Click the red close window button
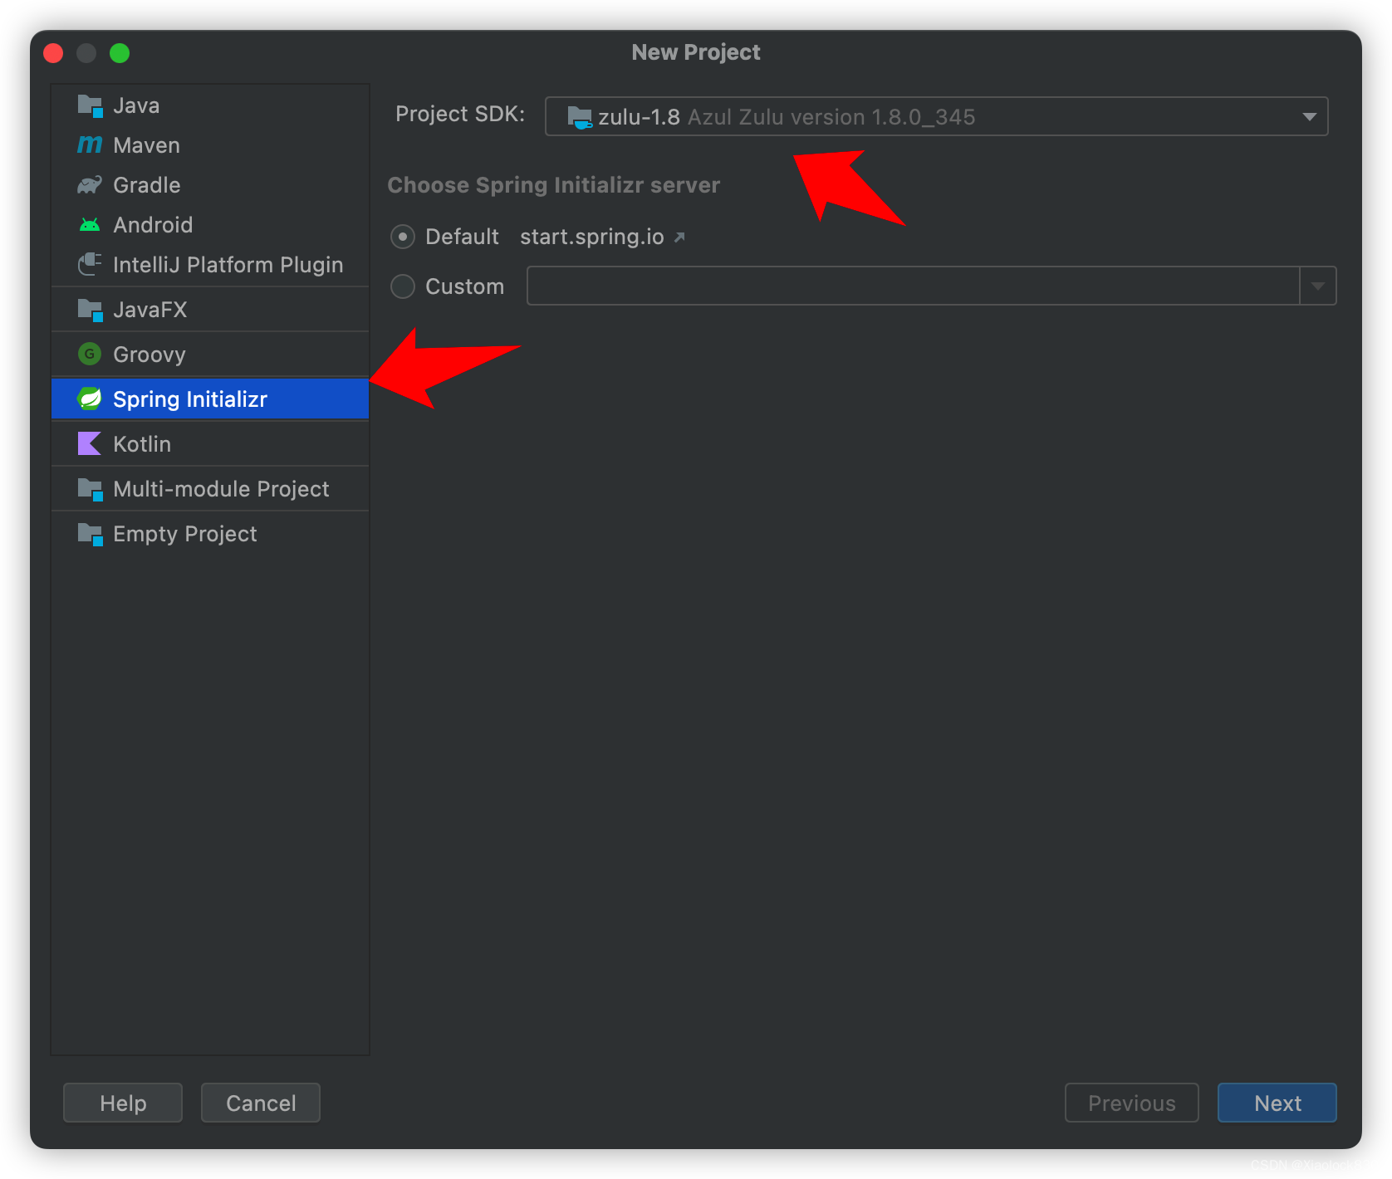The image size is (1392, 1179). coord(53,53)
